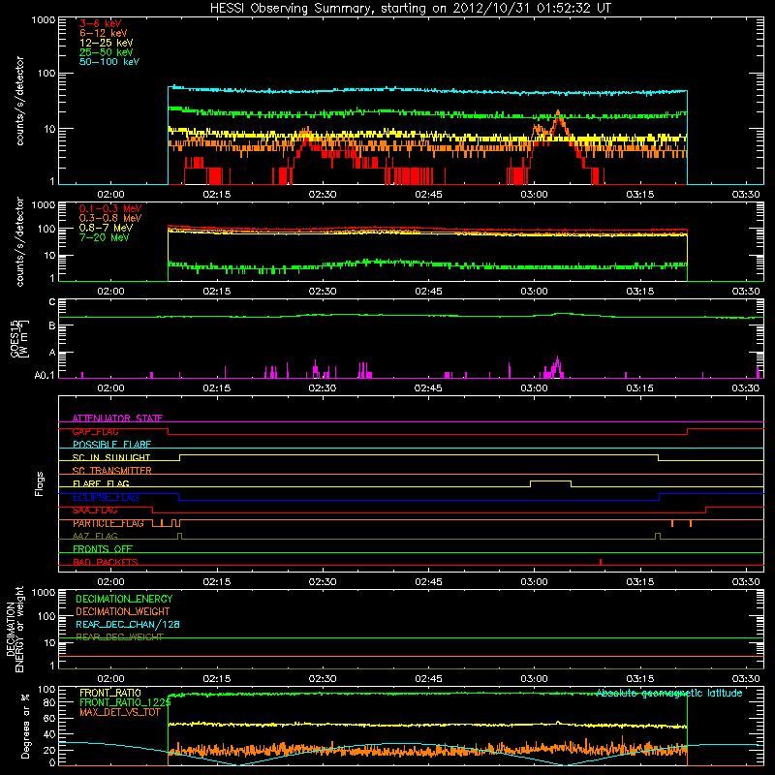
Task: Select the 6-12 keV legend label
Action: pyautogui.click(x=104, y=33)
